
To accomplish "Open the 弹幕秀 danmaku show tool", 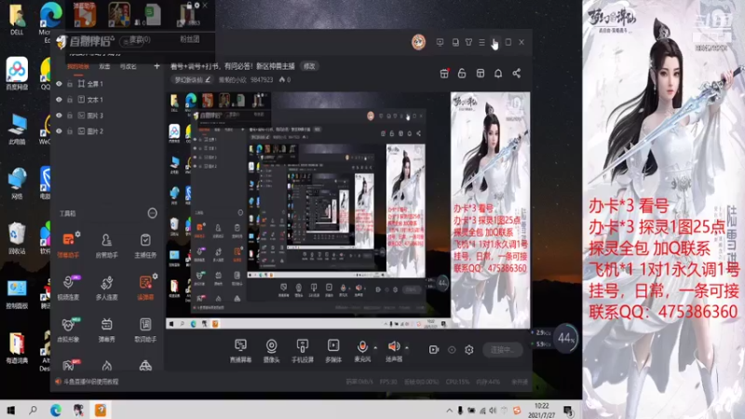I will pos(106,329).
